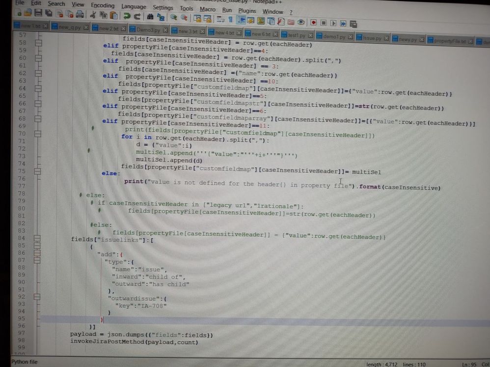The height and width of the screenshot is (367, 490).
Task: Collapse the fold marker at line 70
Action: (x=38, y=134)
